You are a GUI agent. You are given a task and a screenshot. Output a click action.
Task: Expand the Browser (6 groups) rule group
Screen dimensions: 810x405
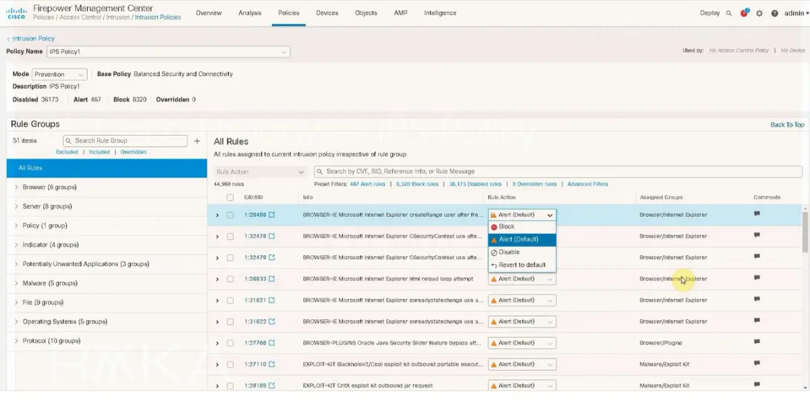(x=16, y=188)
